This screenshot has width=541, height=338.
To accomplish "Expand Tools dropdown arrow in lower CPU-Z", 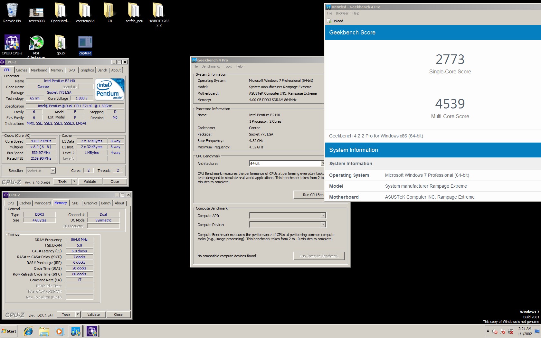I will pyautogui.click(x=78, y=315).
